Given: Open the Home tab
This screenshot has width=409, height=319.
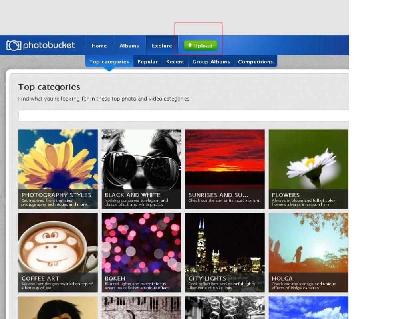Looking at the screenshot, I should [x=99, y=46].
